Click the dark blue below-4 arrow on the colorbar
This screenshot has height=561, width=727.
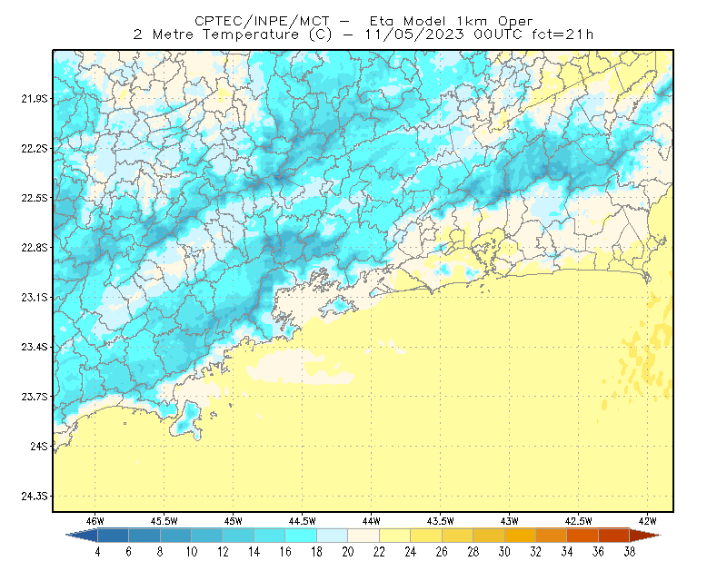[82, 536]
